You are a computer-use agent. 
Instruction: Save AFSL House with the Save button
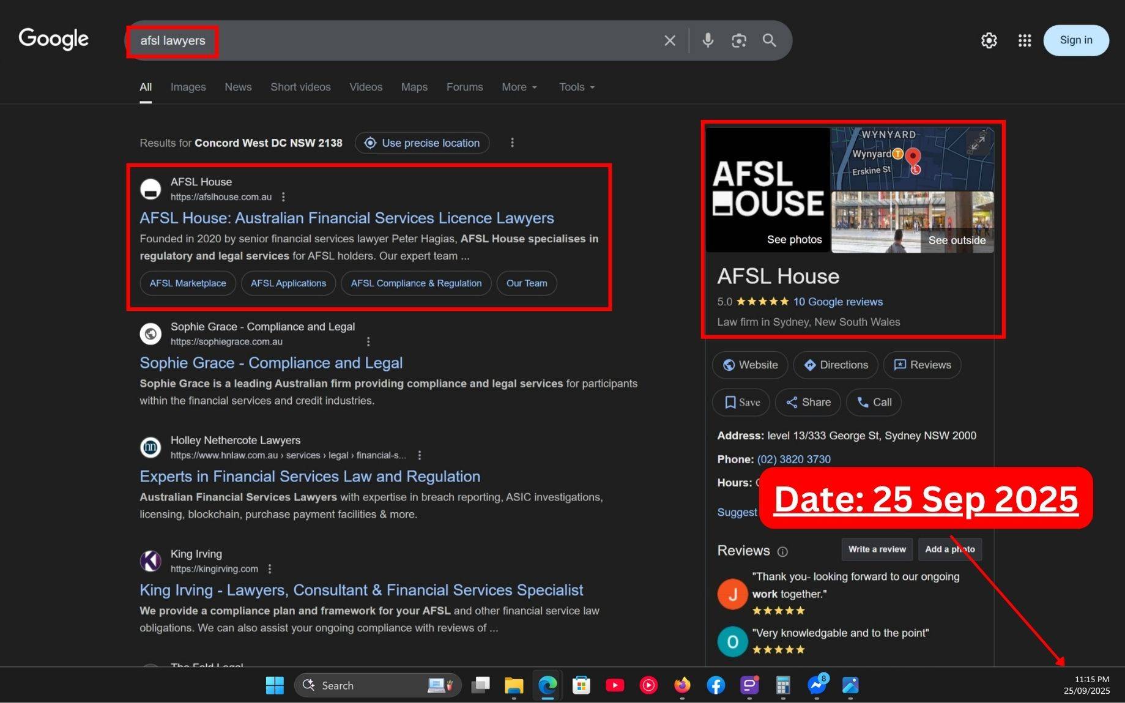click(x=741, y=403)
